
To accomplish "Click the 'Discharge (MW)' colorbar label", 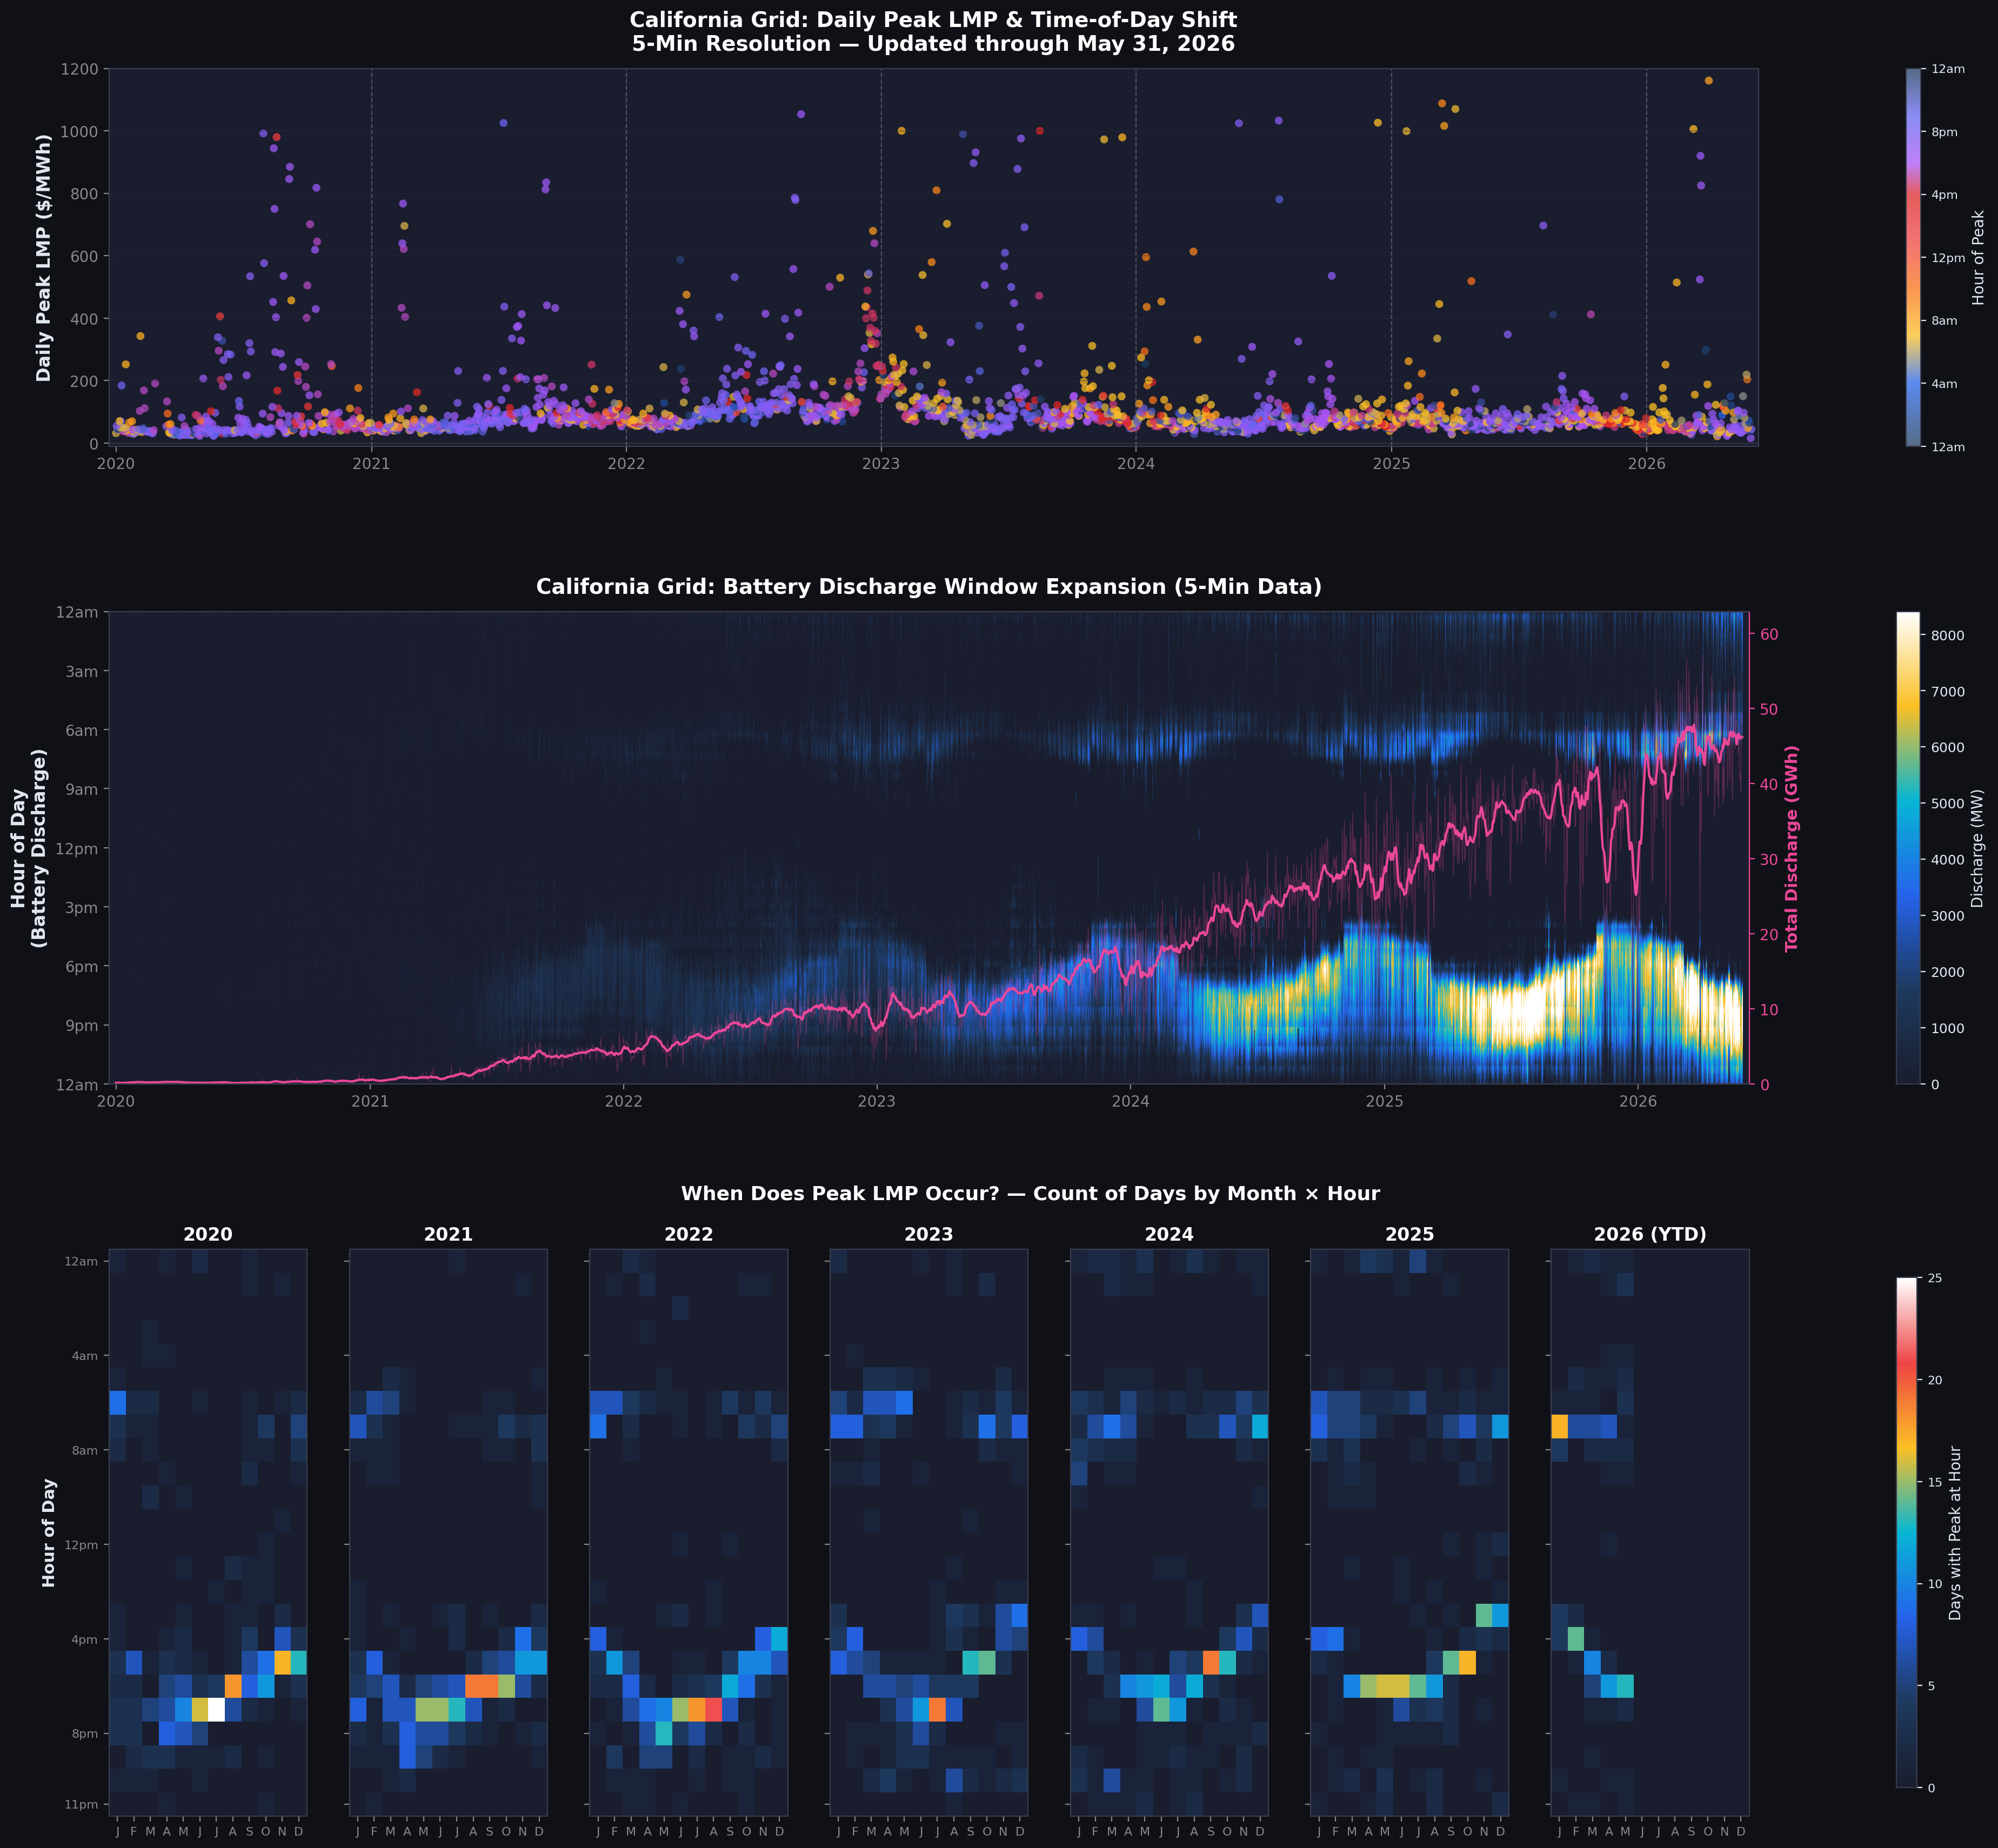I will [1977, 848].
